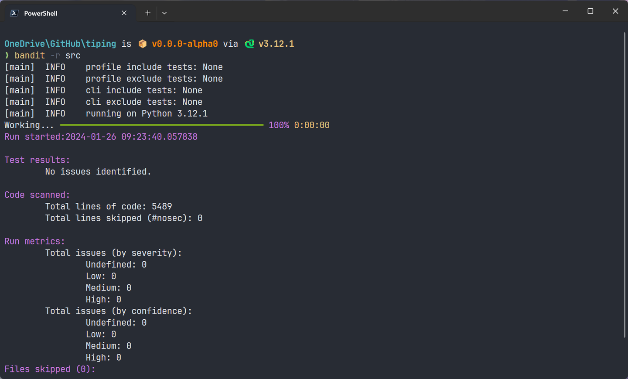This screenshot has height=379, width=628.
Task: Maximize the terminal window
Action: click(x=590, y=11)
